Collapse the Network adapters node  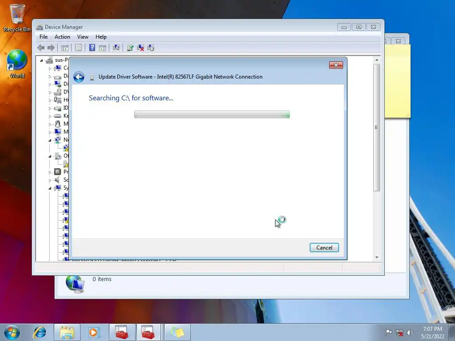point(50,140)
